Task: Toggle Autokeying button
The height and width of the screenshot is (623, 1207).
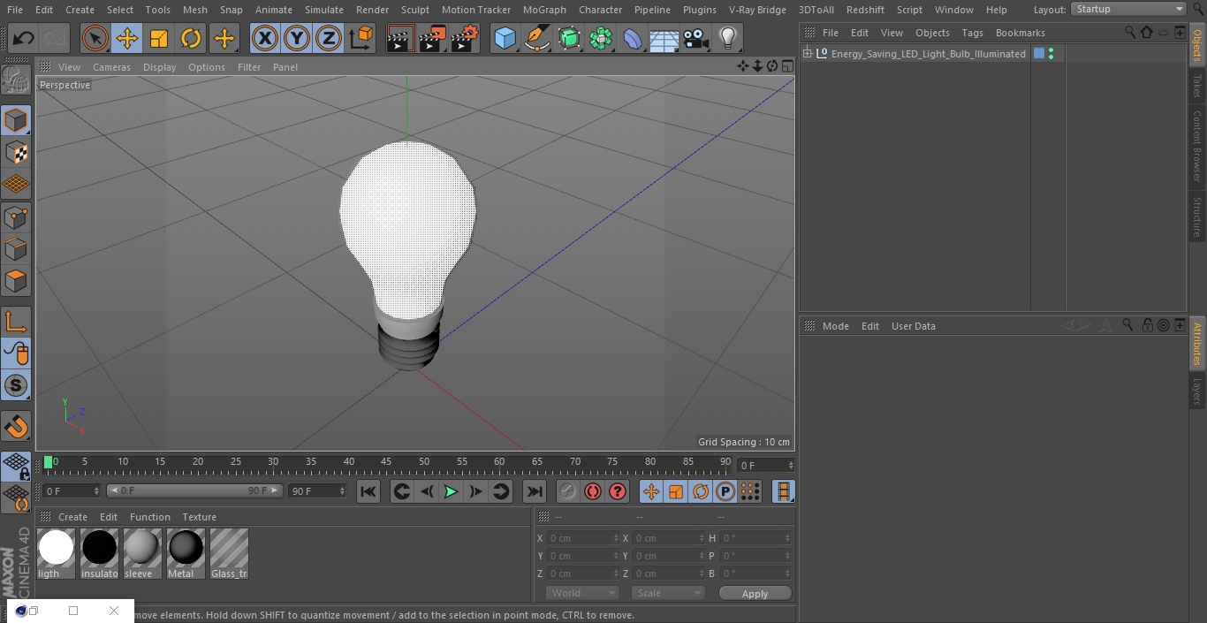Action: [x=593, y=491]
